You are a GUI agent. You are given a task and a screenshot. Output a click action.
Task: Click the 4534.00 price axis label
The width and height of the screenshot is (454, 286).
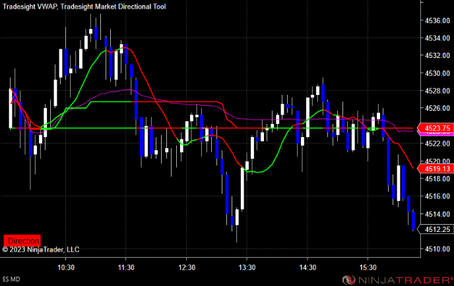click(x=438, y=38)
